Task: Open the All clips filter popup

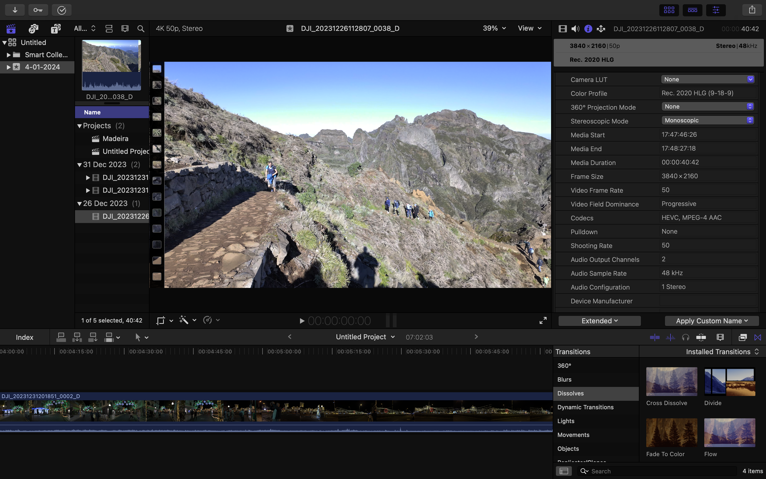Action: pyautogui.click(x=85, y=28)
